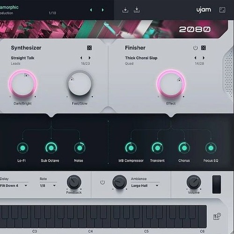Click the Ambience amount knob

pyautogui.click(x=119, y=182)
